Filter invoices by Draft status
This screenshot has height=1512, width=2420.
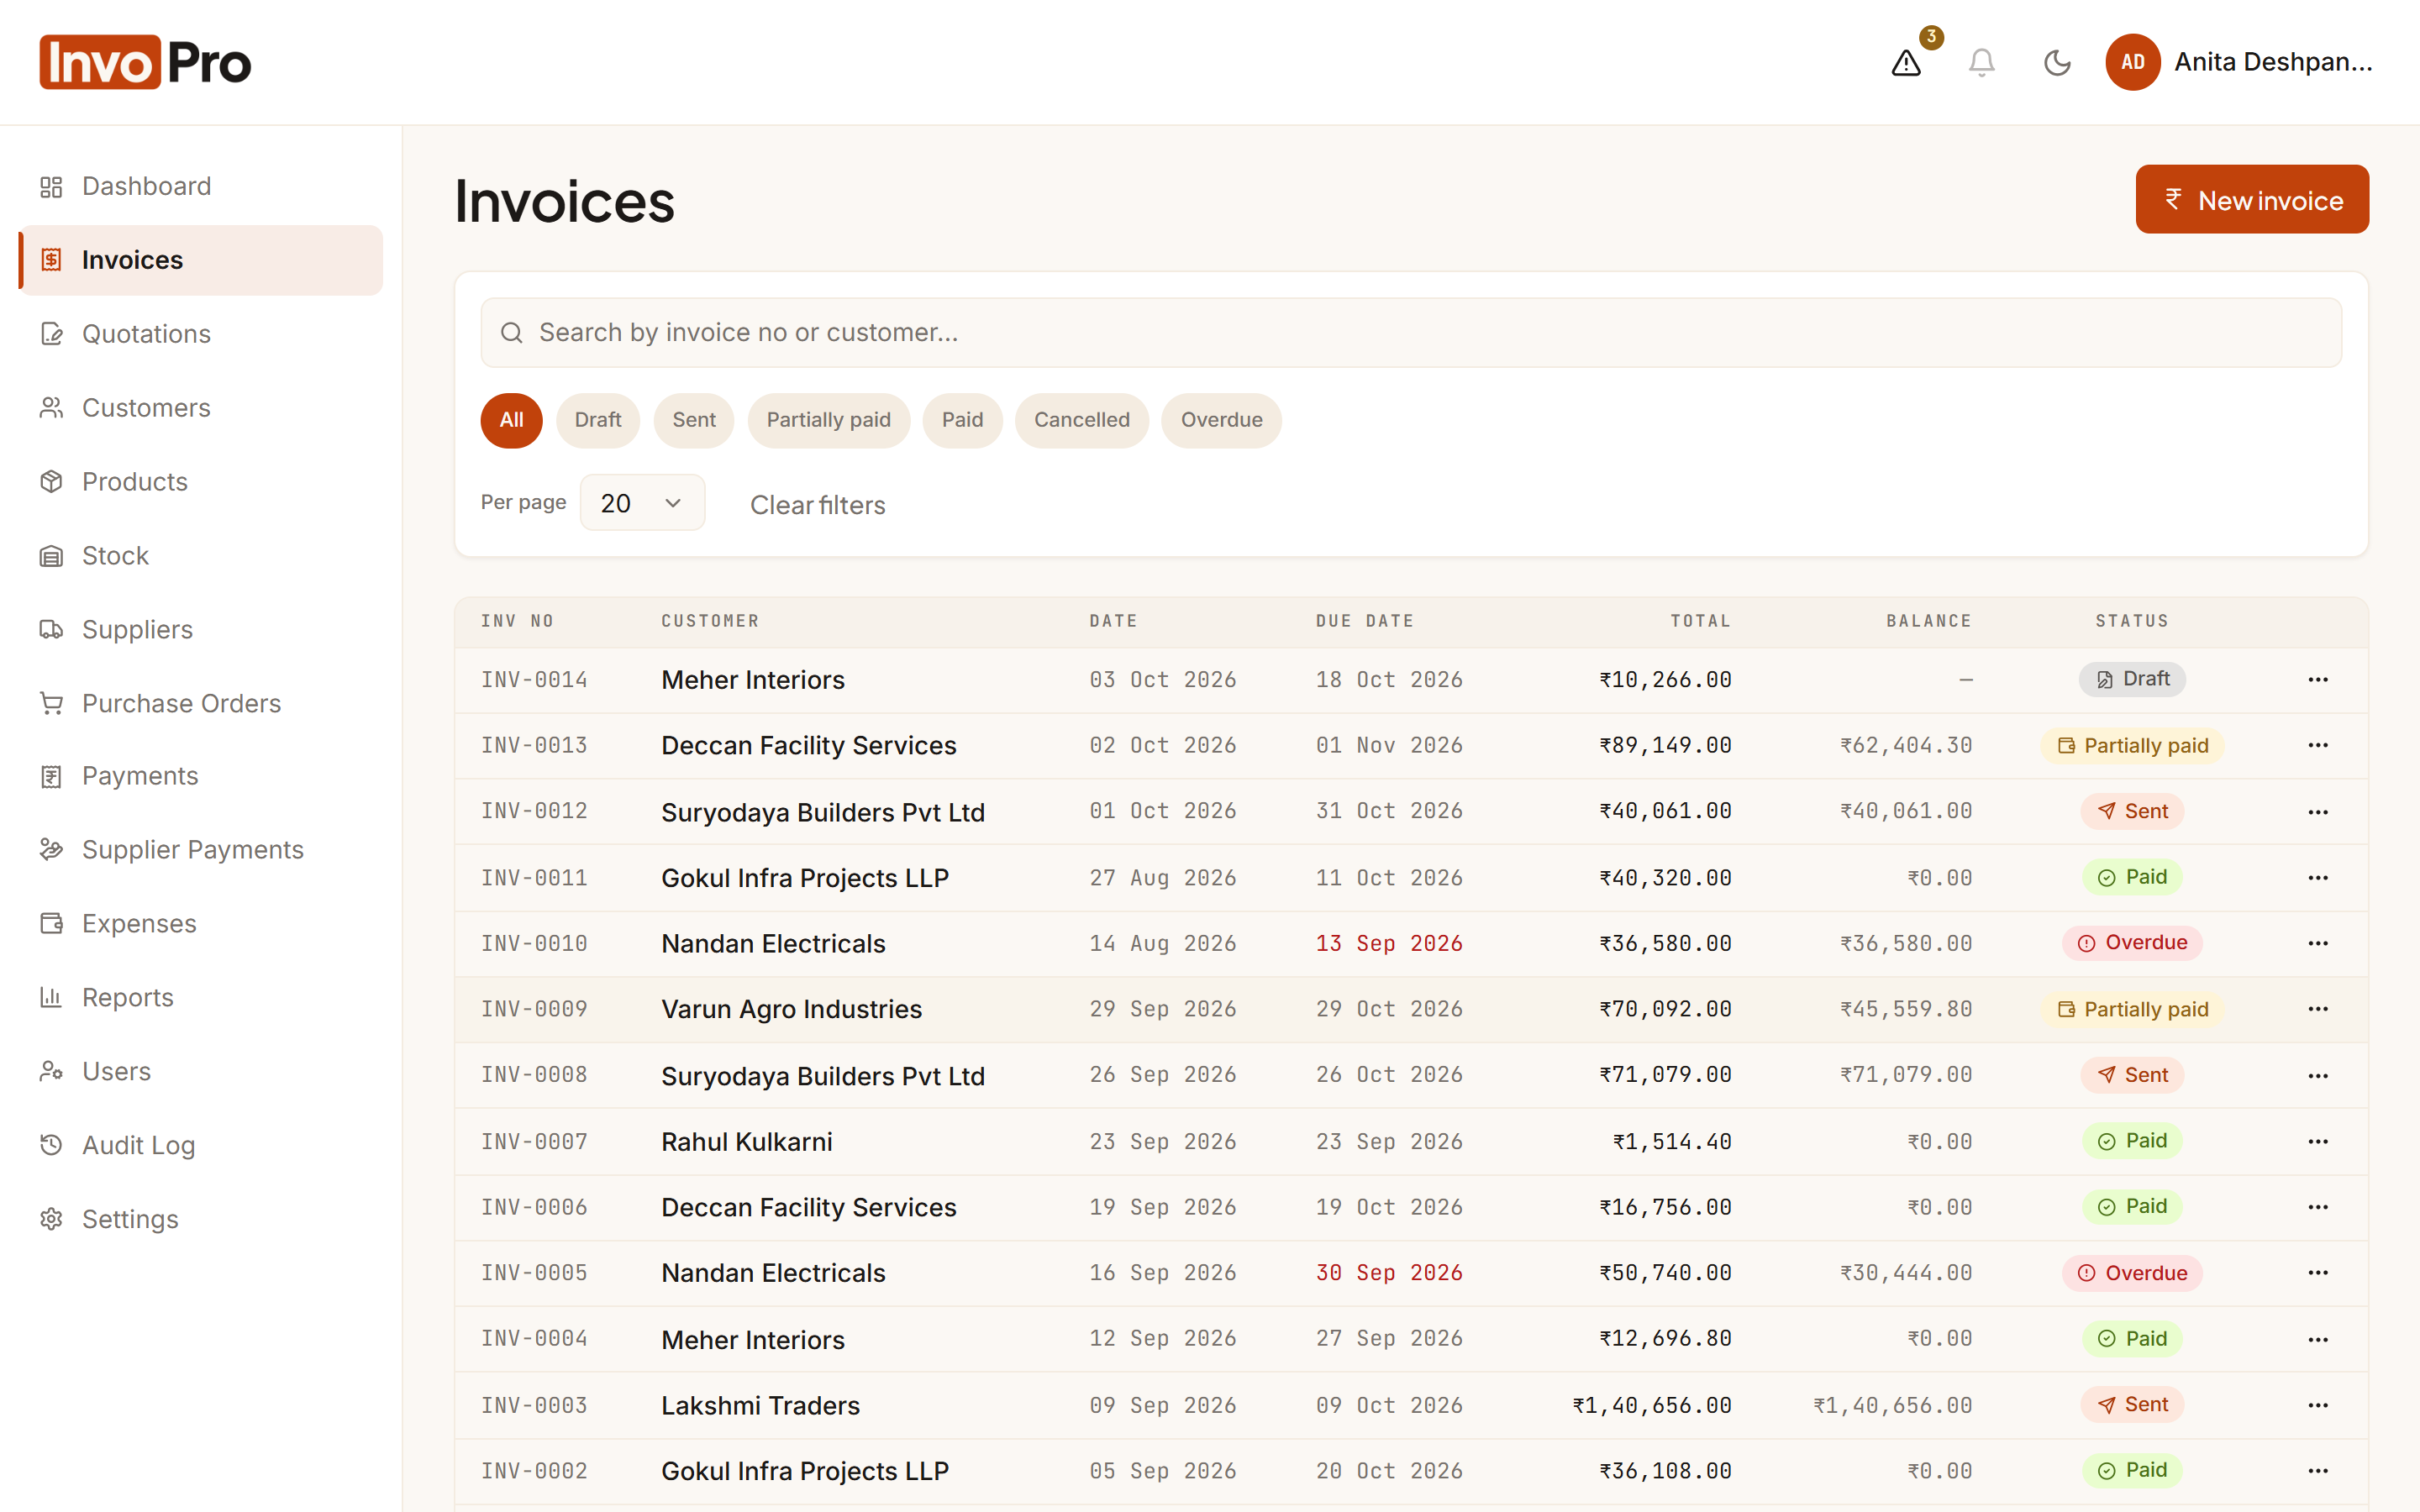pos(598,420)
